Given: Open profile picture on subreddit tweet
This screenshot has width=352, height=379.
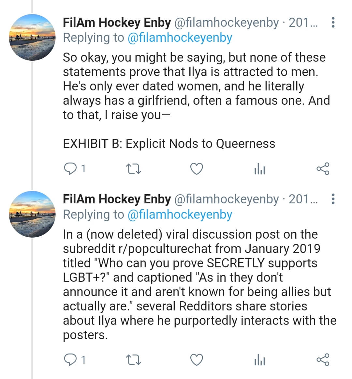Looking at the screenshot, I should pyautogui.click(x=32, y=214).
